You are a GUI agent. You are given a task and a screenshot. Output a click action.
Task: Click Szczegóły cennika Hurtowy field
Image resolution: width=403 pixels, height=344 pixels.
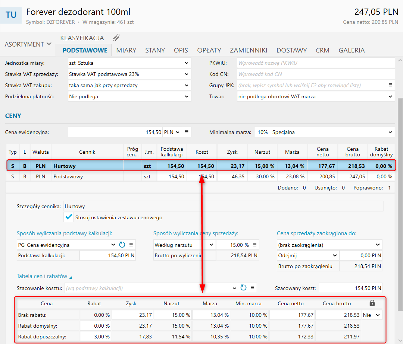pyautogui.click(x=223, y=206)
